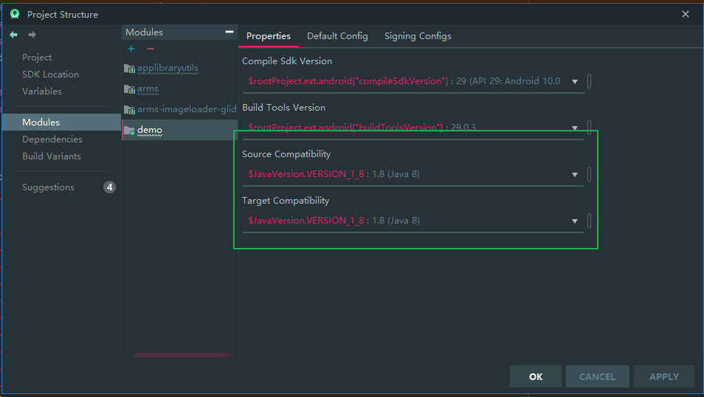
Task: Open Source Compatibility dropdown arrow
Action: (x=575, y=174)
